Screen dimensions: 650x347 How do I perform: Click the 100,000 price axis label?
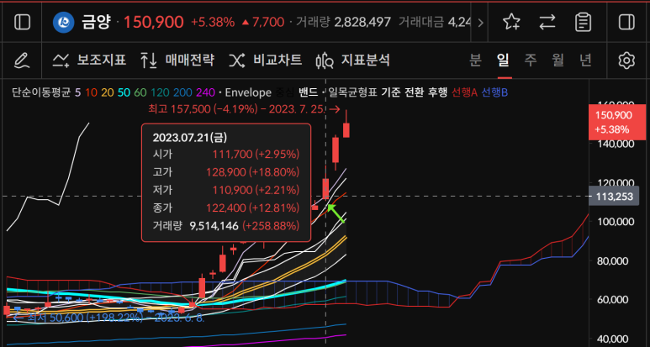[617, 222]
